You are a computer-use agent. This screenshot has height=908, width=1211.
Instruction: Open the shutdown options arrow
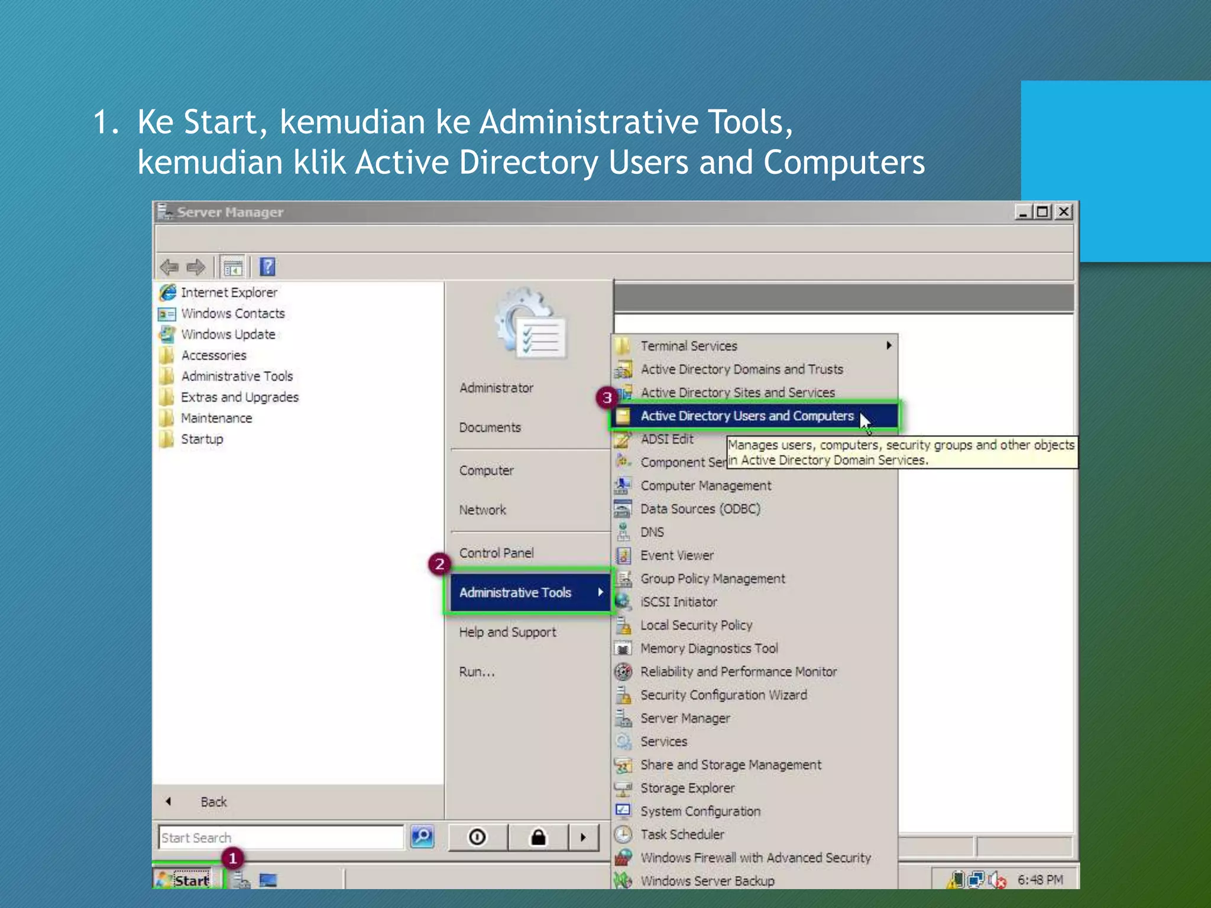pos(584,837)
